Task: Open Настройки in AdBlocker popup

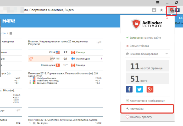Action: pyautogui.click(x=147, y=109)
